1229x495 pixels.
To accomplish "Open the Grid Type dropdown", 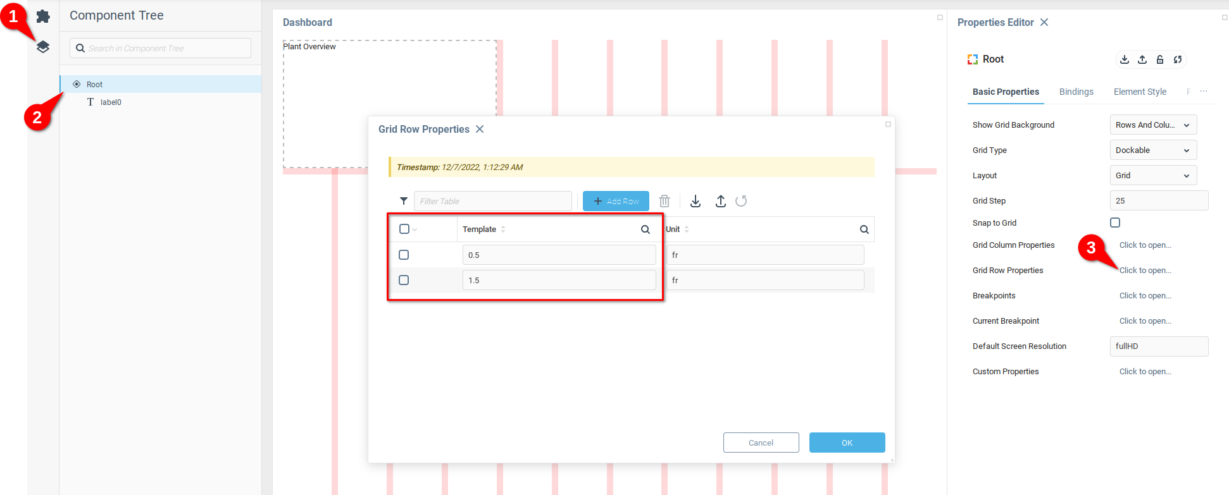I will pos(1153,150).
